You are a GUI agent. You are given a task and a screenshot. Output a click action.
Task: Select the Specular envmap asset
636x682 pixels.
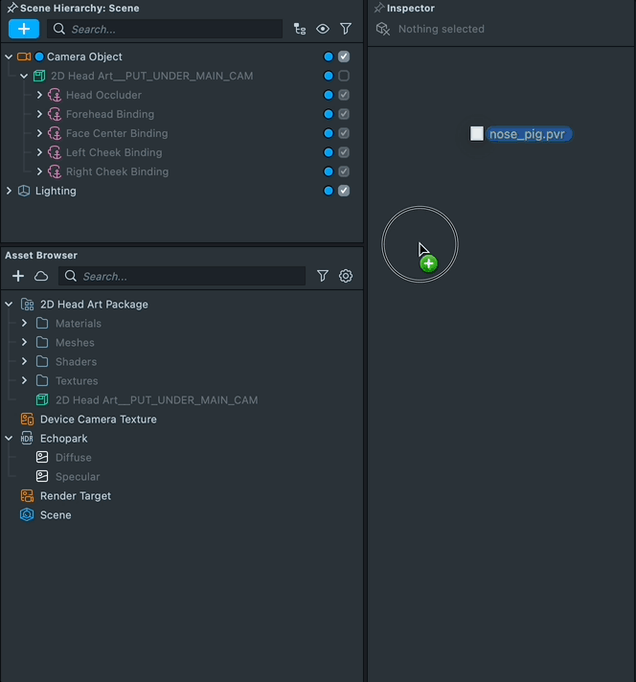coord(77,476)
